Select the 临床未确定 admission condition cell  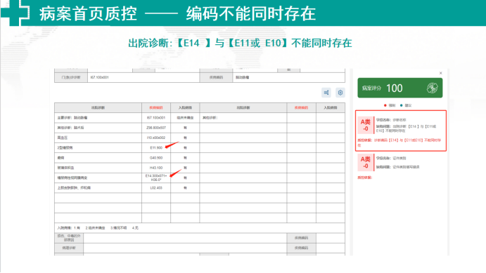185,118
